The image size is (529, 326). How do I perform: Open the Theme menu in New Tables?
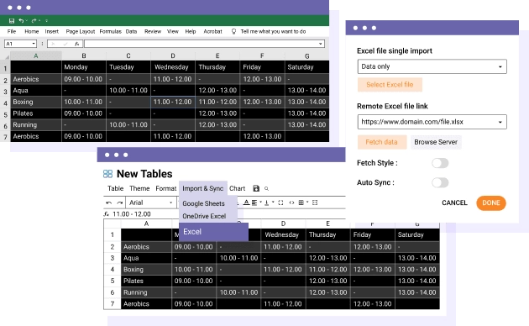pyautogui.click(x=139, y=188)
